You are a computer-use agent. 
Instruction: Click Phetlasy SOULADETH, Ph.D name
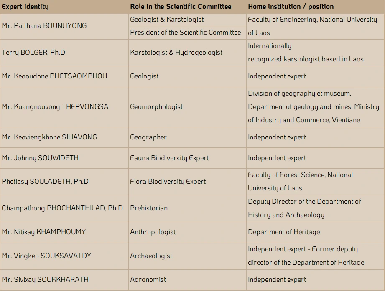[x=45, y=182]
